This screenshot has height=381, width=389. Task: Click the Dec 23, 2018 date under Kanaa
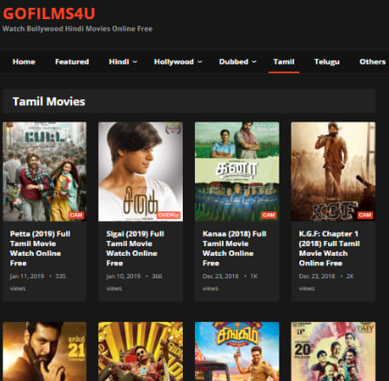(x=220, y=276)
